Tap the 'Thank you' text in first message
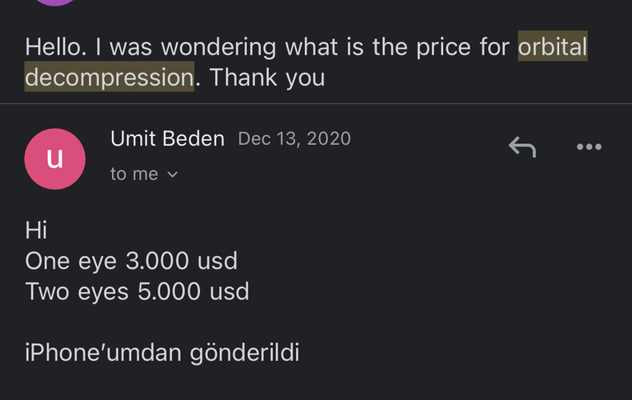The height and width of the screenshot is (400, 632). tap(267, 77)
